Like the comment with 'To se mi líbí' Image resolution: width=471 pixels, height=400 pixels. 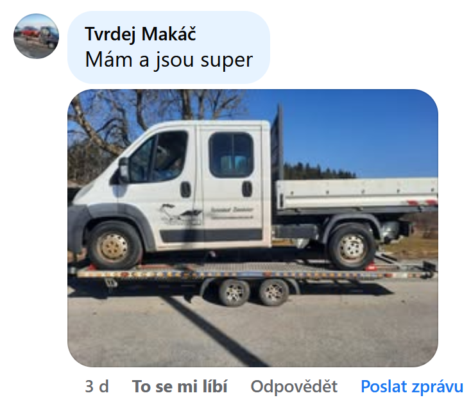click(180, 386)
